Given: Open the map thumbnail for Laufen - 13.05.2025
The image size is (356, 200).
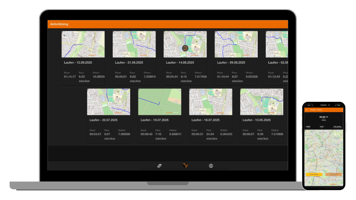Looking at the screenshot, I should pos(262,102).
